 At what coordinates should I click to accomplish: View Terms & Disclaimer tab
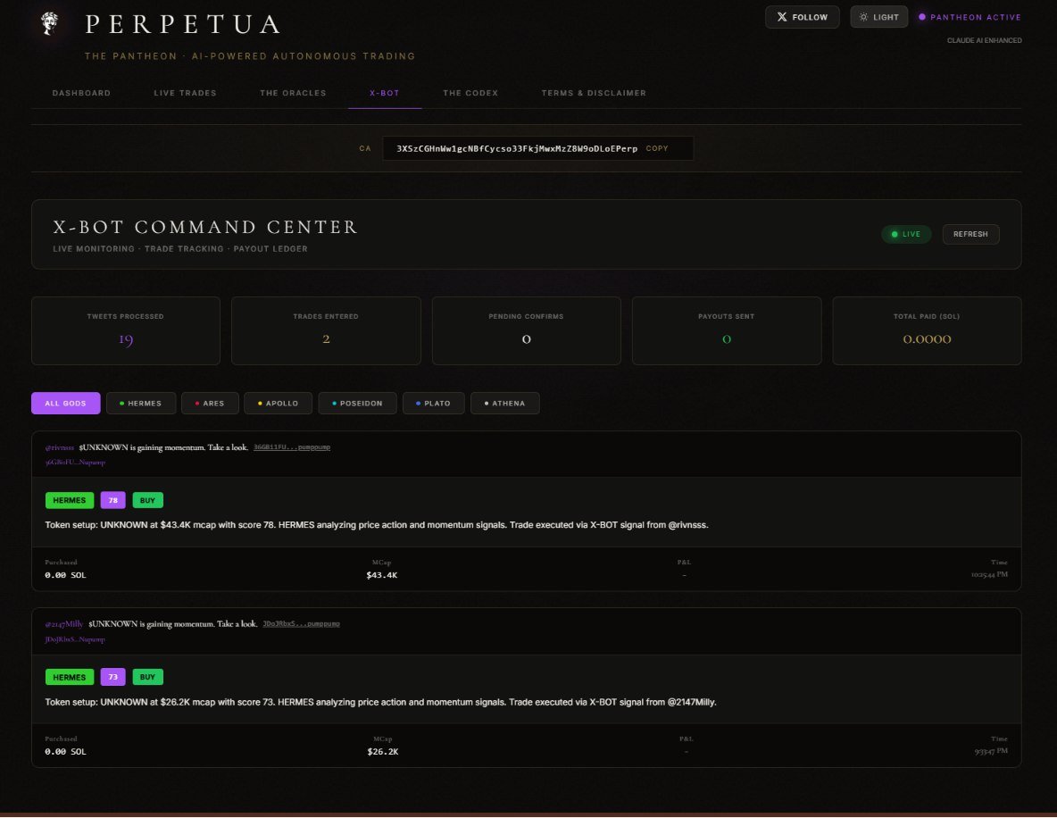click(594, 93)
